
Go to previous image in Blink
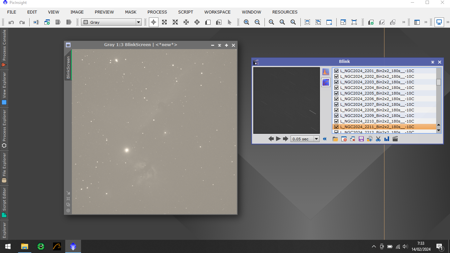coord(271,139)
